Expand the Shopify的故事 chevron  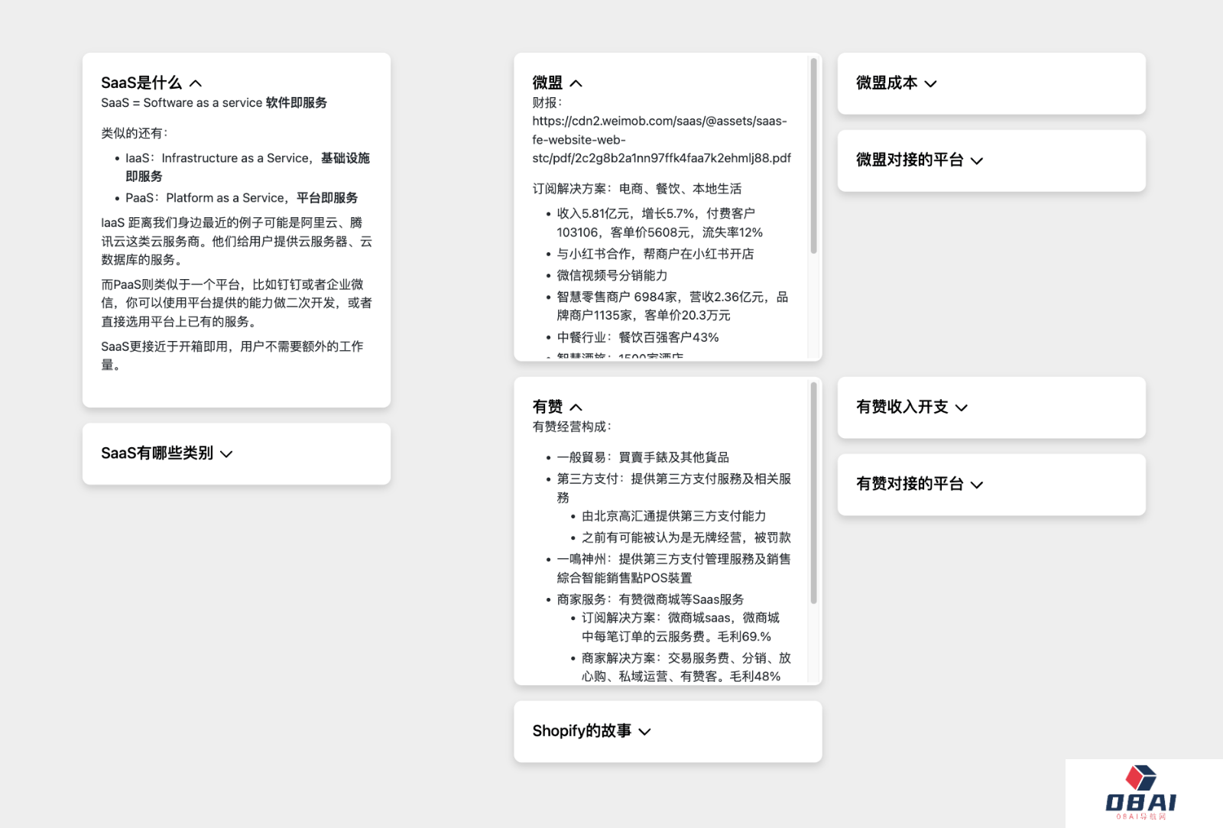tap(645, 732)
